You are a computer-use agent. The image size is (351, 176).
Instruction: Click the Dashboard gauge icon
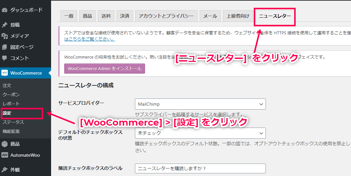click(5, 10)
